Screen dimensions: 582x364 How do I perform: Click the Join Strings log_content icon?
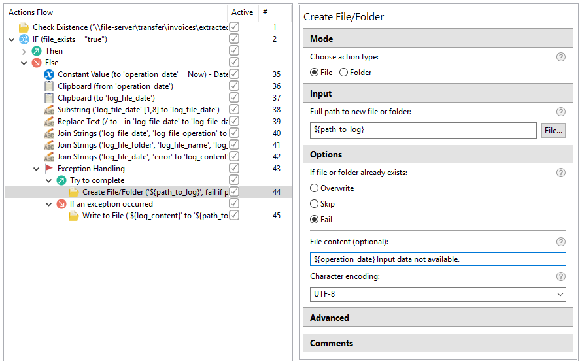tap(49, 157)
